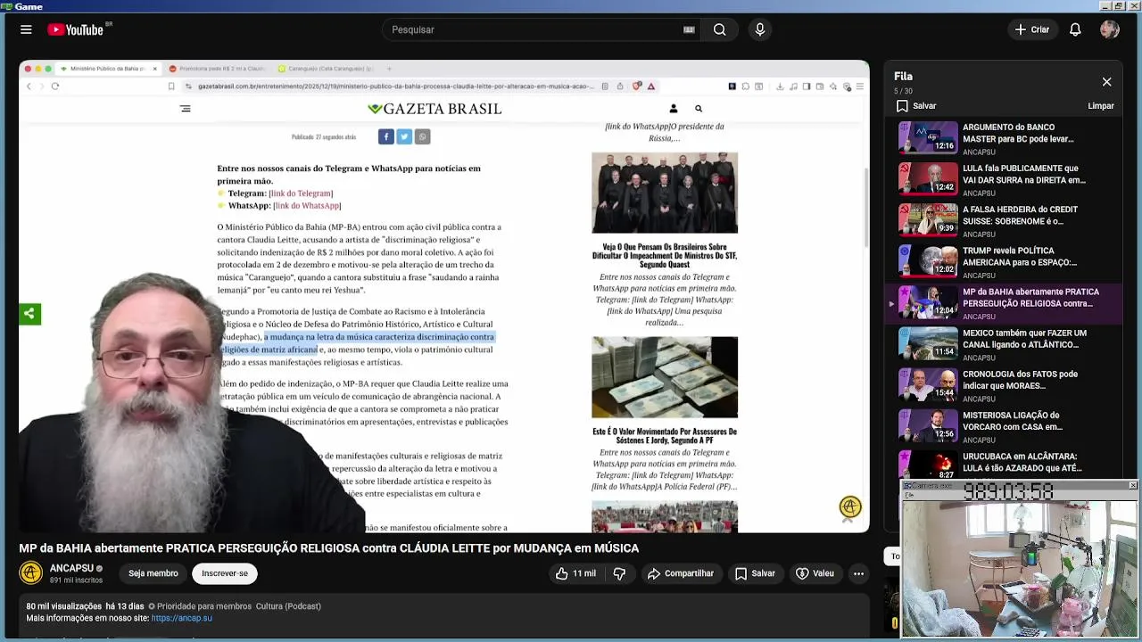Viewport: 1142px width, 642px height.
Task: Click the Twitter share icon in article
Action: pyautogui.click(x=404, y=136)
